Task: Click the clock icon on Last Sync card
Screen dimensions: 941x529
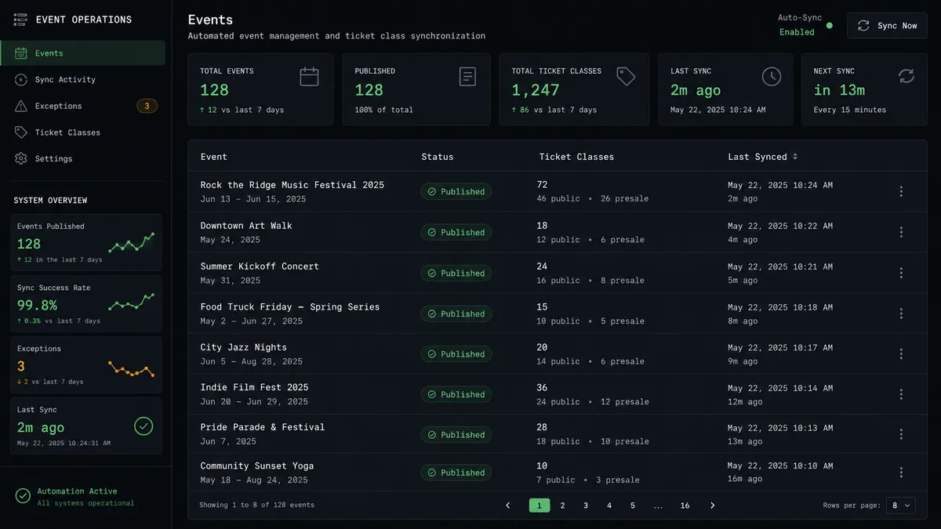Action: 772,76
